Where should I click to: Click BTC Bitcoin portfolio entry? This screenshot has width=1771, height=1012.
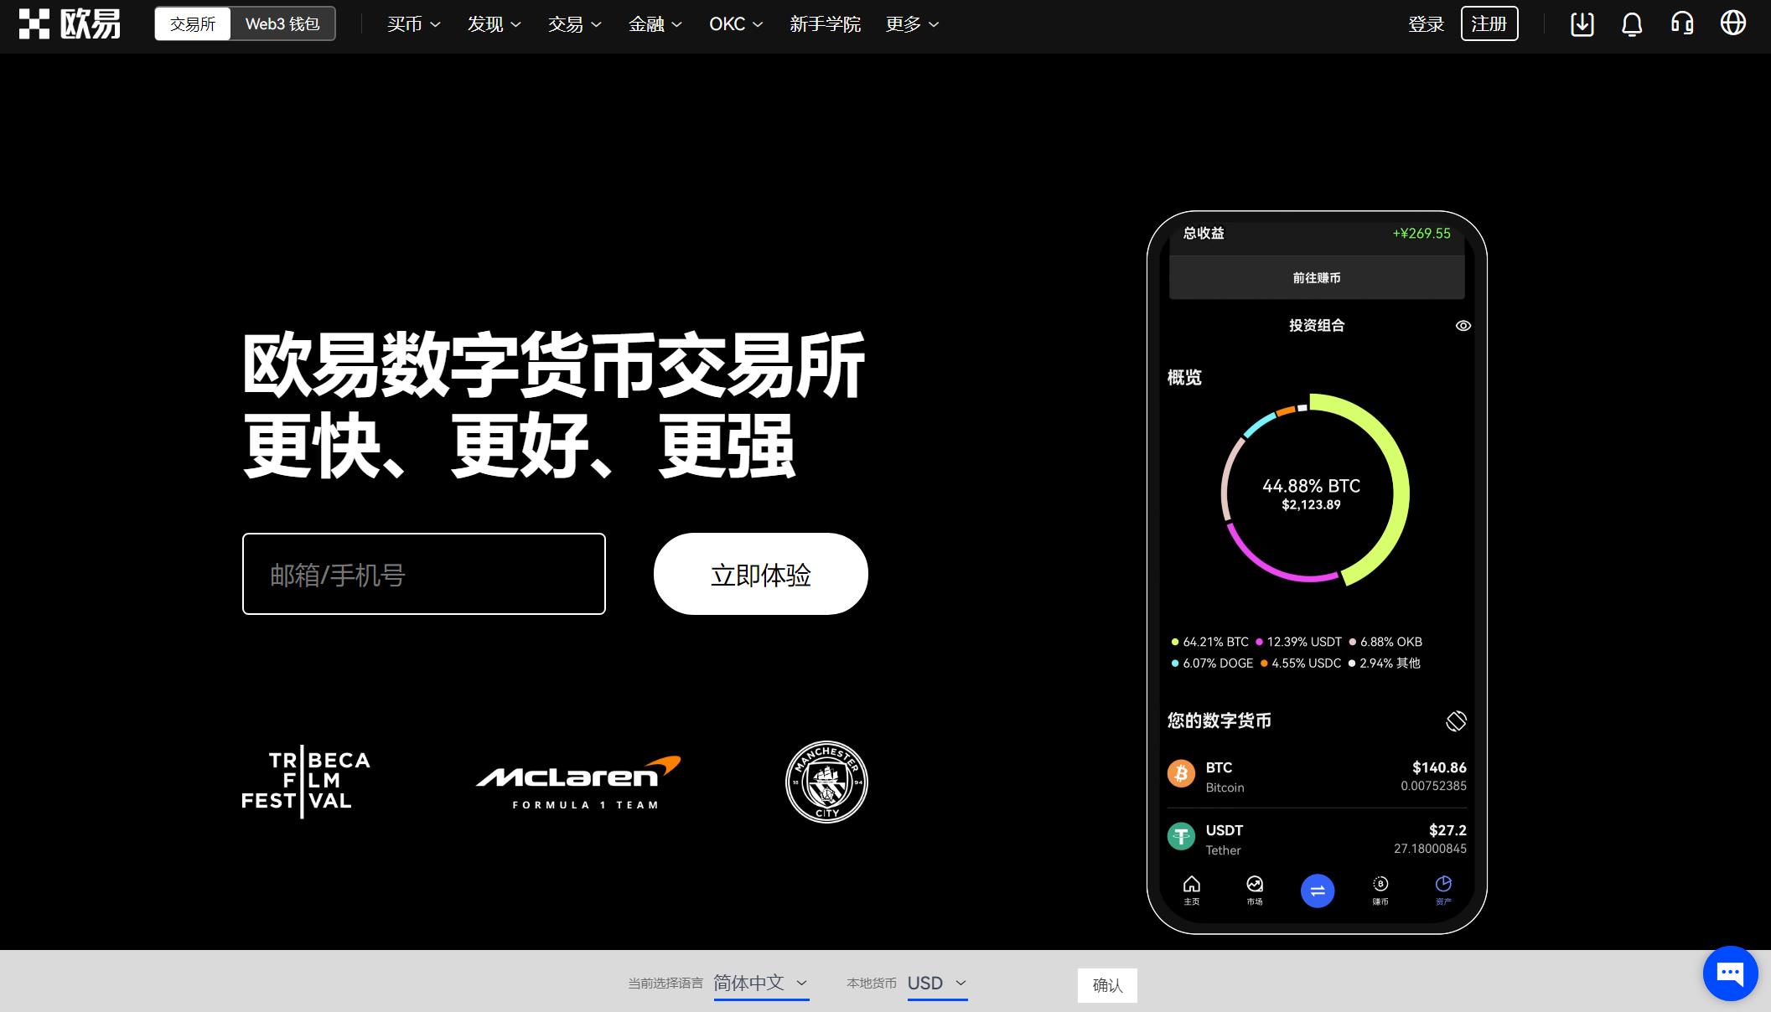(x=1318, y=776)
